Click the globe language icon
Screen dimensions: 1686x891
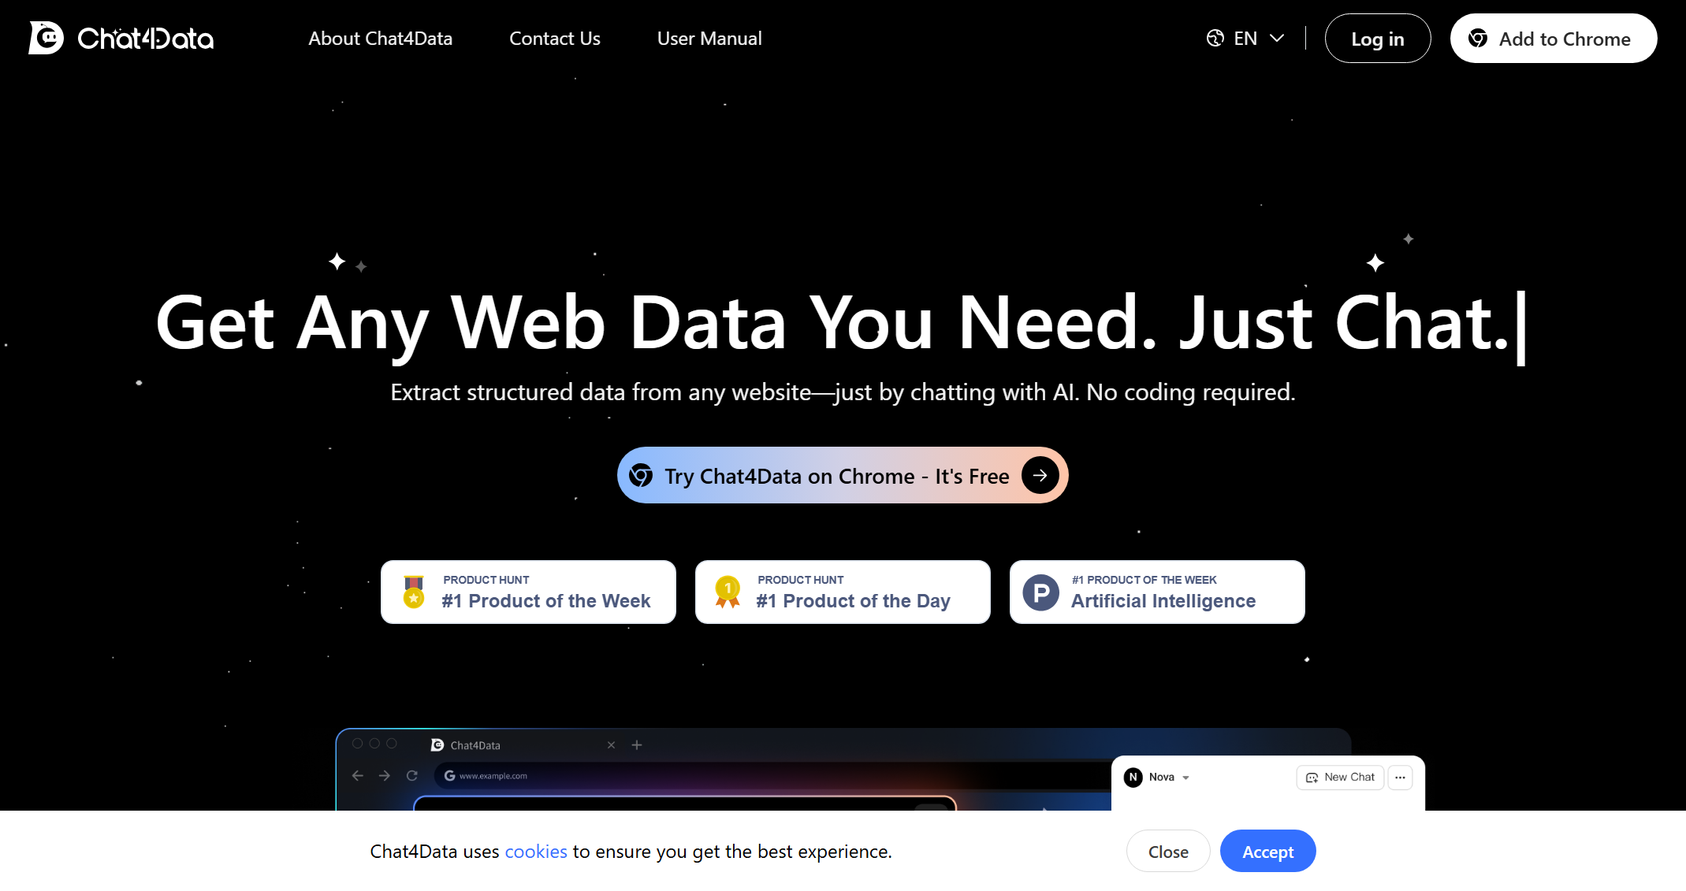1215,38
